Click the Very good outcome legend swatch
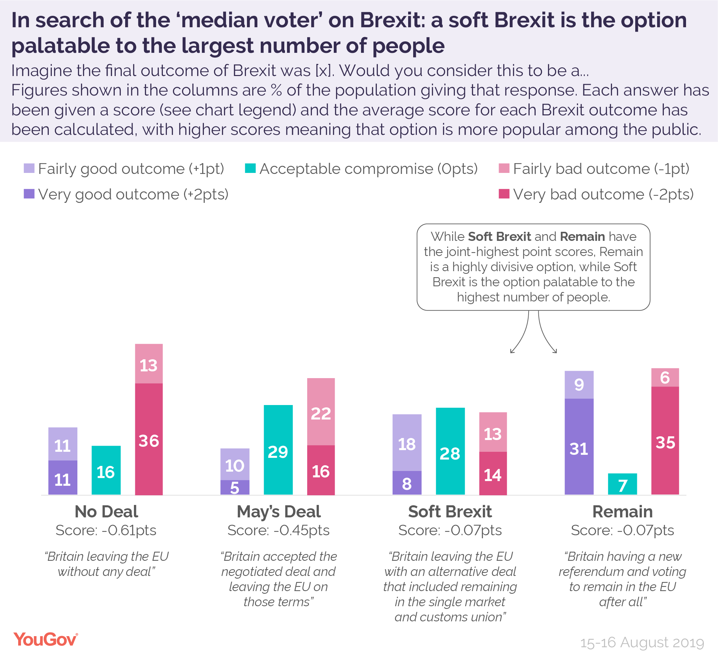The width and height of the screenshot is (718, 657). (29, 194)
